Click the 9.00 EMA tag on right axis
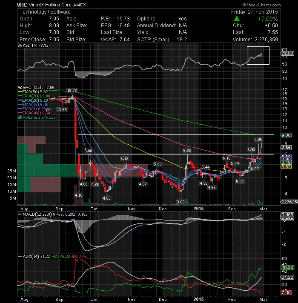The width and height of the screenshot is (298, 303). (286, 135)
